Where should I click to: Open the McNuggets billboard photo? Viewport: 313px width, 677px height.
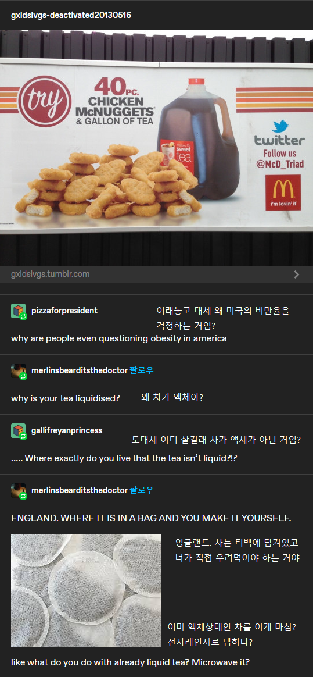(x=157, y=148)
